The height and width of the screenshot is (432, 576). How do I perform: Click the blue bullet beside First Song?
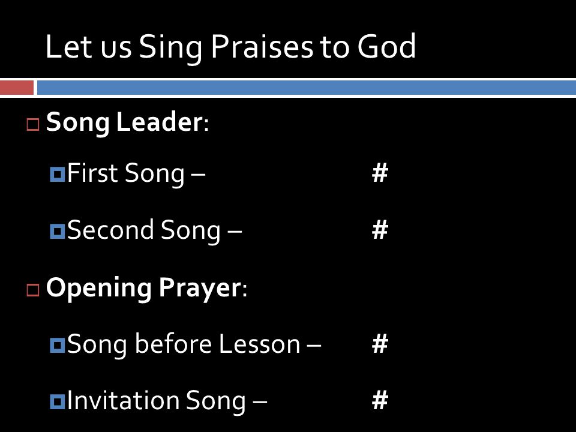(58, 174)
